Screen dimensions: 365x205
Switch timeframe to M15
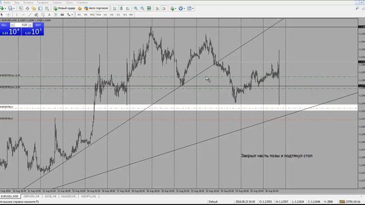pos(92,15)
